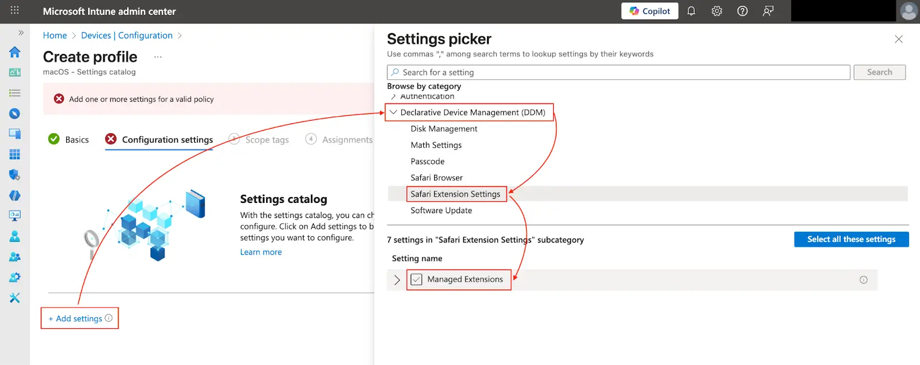The image size is (920, 365).
Task: Switch to the Basics step
Action: (68, 139)
